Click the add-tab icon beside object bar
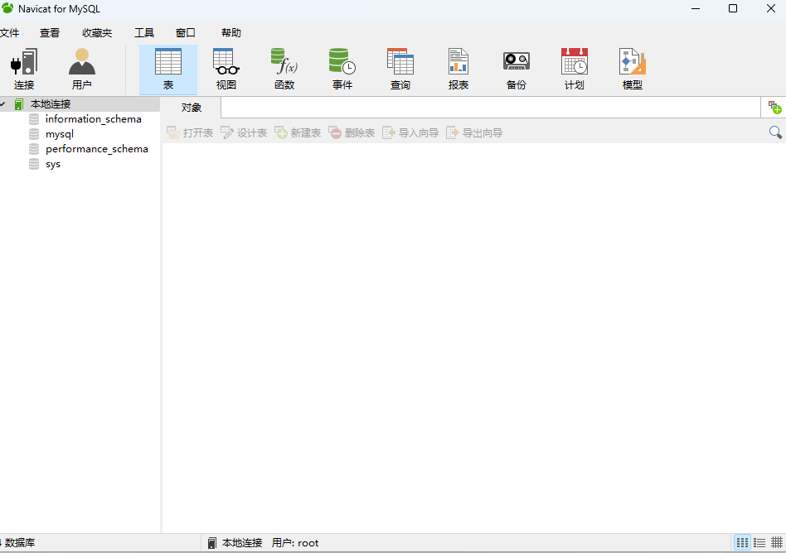This screenshot has width=786, height=553. pyautogui.click(x=774, y=107)
